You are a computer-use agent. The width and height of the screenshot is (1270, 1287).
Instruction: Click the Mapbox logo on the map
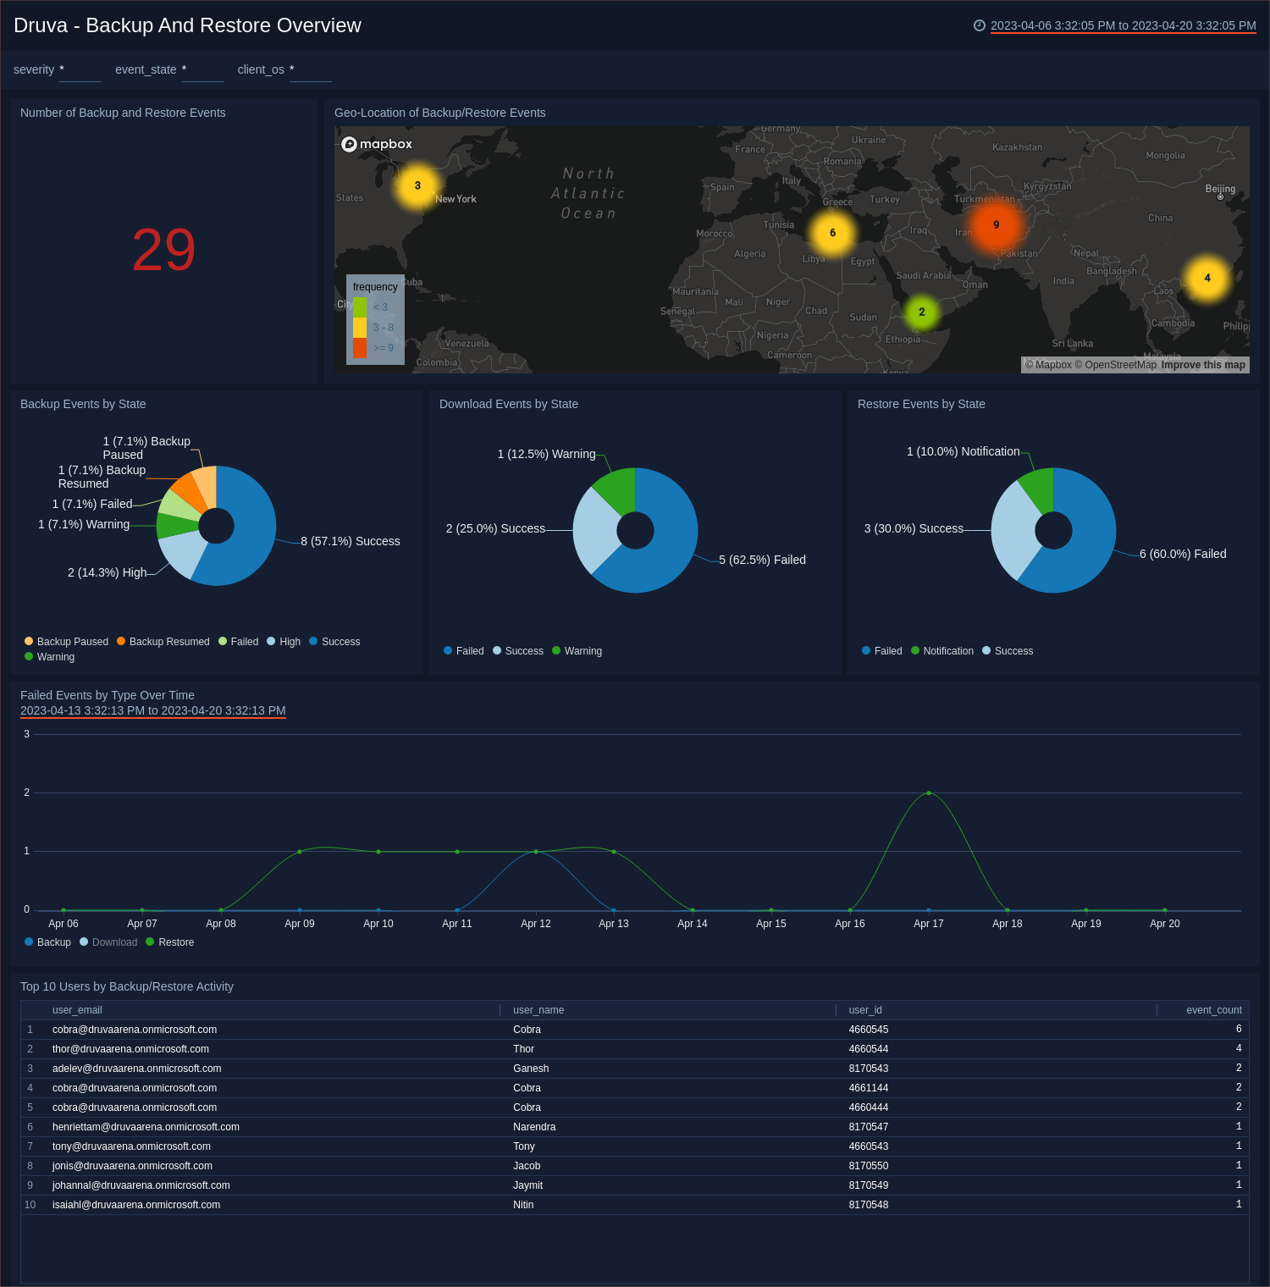click(x=377, y=144)
